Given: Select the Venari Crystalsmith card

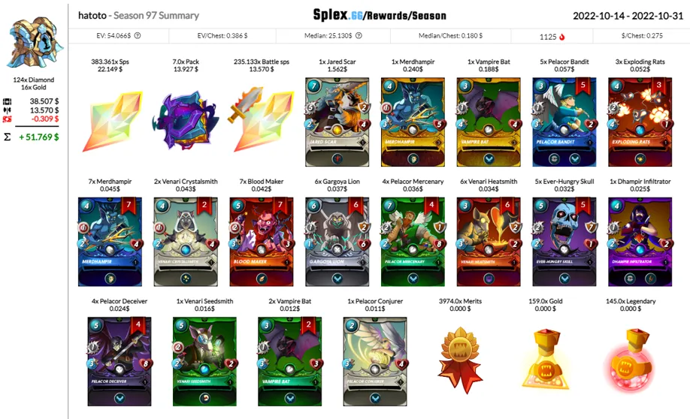Looking at the screenshot, I should (x=186, y=242).
